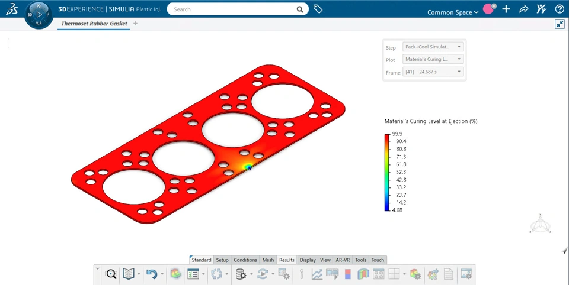This screenshot has height=285, width=569.
Task: Click the image capture settings icon
Action: click(x=466, y=274)
